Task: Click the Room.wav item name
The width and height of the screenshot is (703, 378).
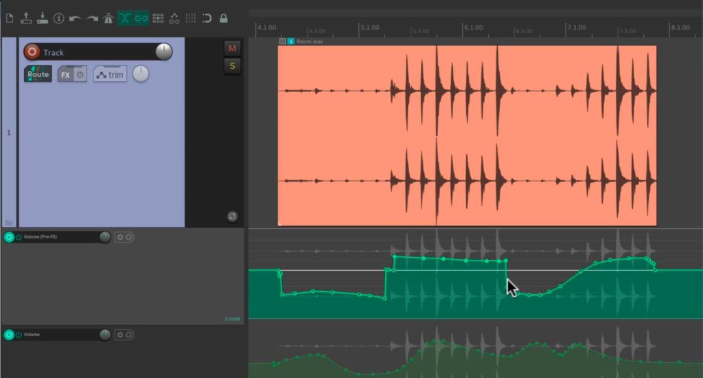Action: point(310,41)
